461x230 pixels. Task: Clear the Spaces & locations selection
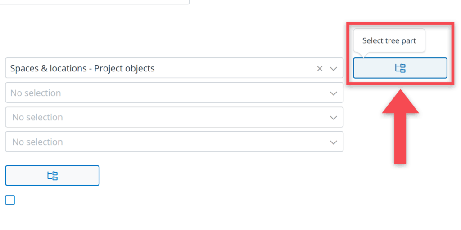(320, 69)
